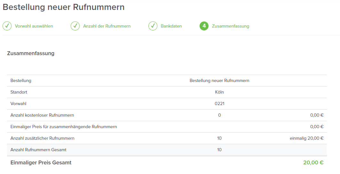Screen dimensions: 340x174
Task: Click the Einmaliger Preis Gesamt label
Action: point(41,162)
